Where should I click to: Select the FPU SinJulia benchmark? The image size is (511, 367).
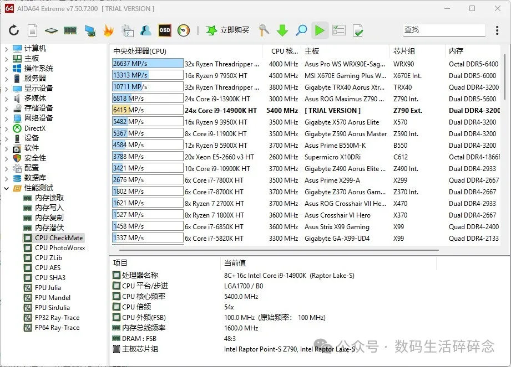point(53,308)
